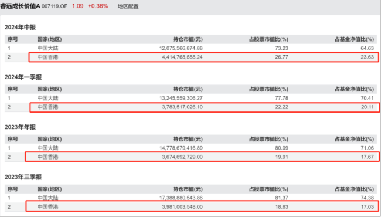The height and width of the screenshot is (217, 381).
Task: Select 中国大陆 row in 2024年中报
Action: click(190, 48)
